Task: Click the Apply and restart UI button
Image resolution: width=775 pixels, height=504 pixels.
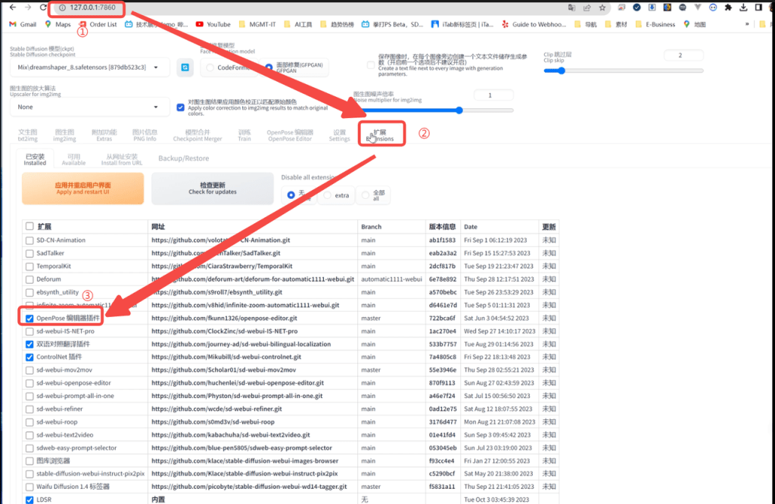Action: pyautogui.click(x=83, y=188)
